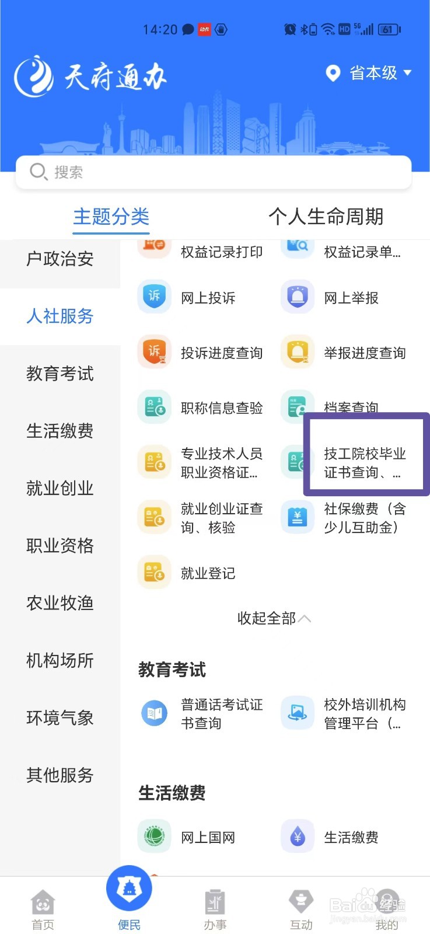Screen dimensions: 430x934
Task: Choose 教育考试 in the sidebar
Action: (60, 374)
